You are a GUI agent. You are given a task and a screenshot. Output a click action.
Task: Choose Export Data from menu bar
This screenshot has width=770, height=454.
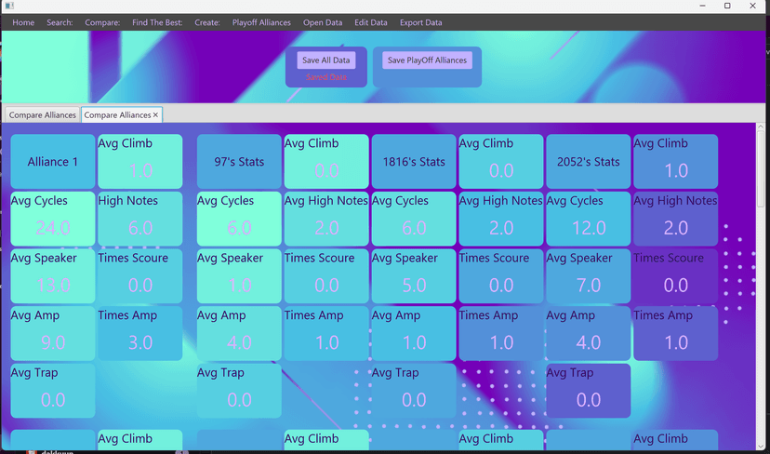(421, 22)
